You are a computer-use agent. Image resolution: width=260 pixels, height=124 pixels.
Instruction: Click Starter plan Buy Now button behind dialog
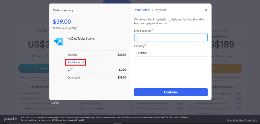pos(34,68)
